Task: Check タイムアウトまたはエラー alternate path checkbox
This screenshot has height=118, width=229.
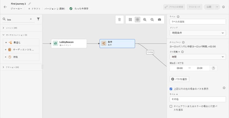Action: point(171,106)
